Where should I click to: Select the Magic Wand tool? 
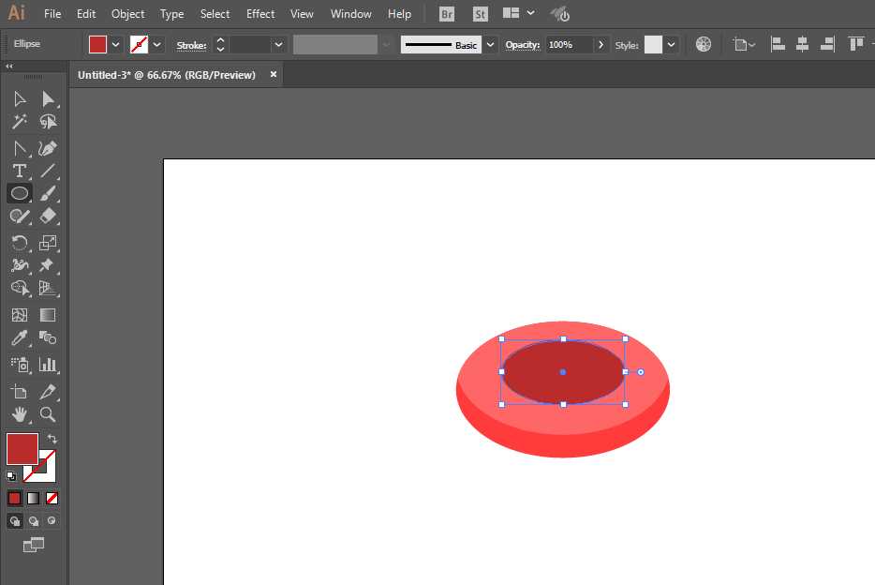[21, 121]
